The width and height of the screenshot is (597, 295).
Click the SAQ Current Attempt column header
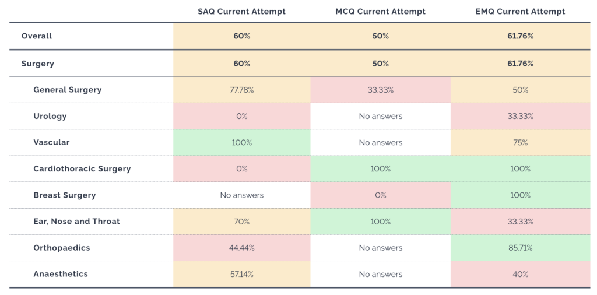pos(241,12)
